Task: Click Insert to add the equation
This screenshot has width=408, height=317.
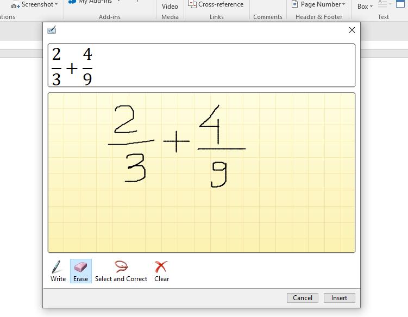Action: click(339, 298)
